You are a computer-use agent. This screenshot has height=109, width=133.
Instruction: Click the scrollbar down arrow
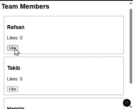pyautogui.click(x=131, y=107)
